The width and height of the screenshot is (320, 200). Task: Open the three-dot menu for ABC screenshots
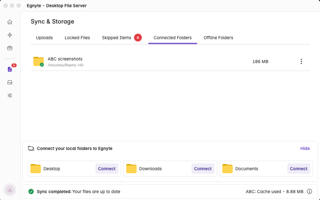(x=301, y=61)
